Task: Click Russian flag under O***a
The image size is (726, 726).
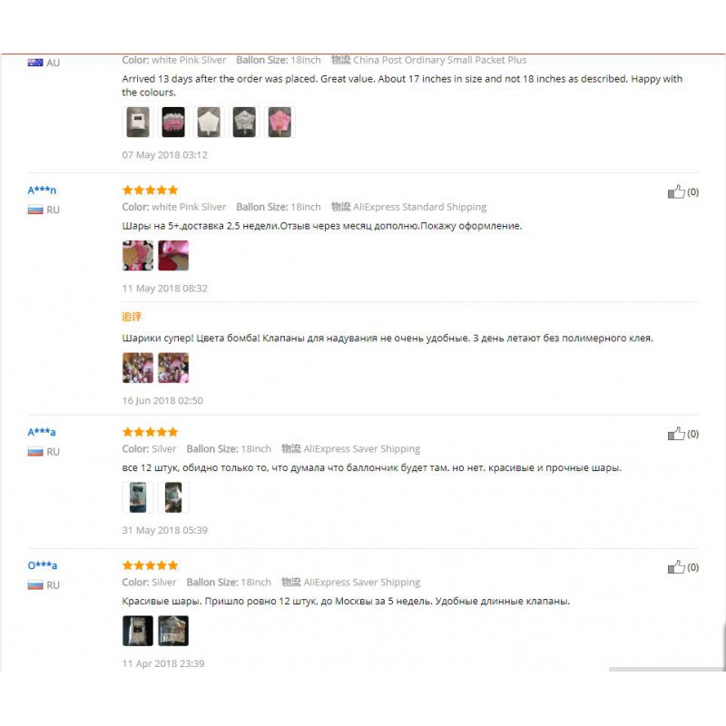Action: tap(35, 584)
